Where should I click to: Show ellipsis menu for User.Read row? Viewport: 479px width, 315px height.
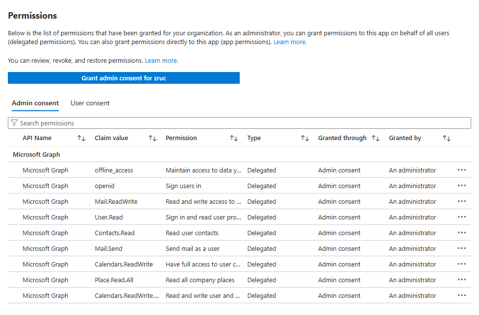click(461, 217)
